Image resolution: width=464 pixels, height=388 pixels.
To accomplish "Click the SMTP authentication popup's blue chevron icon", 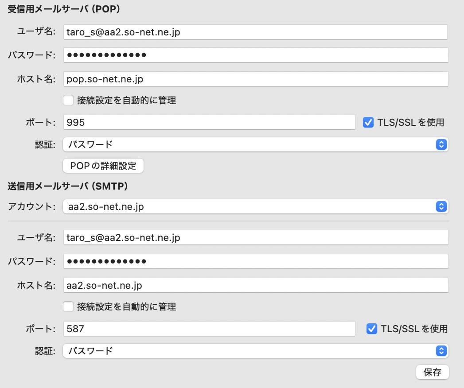I will tap(441, 351).
